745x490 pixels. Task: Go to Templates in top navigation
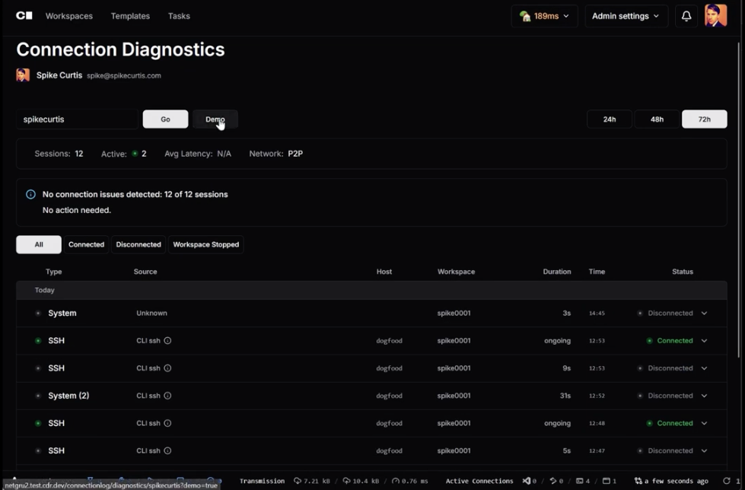[x=130, y=16]
